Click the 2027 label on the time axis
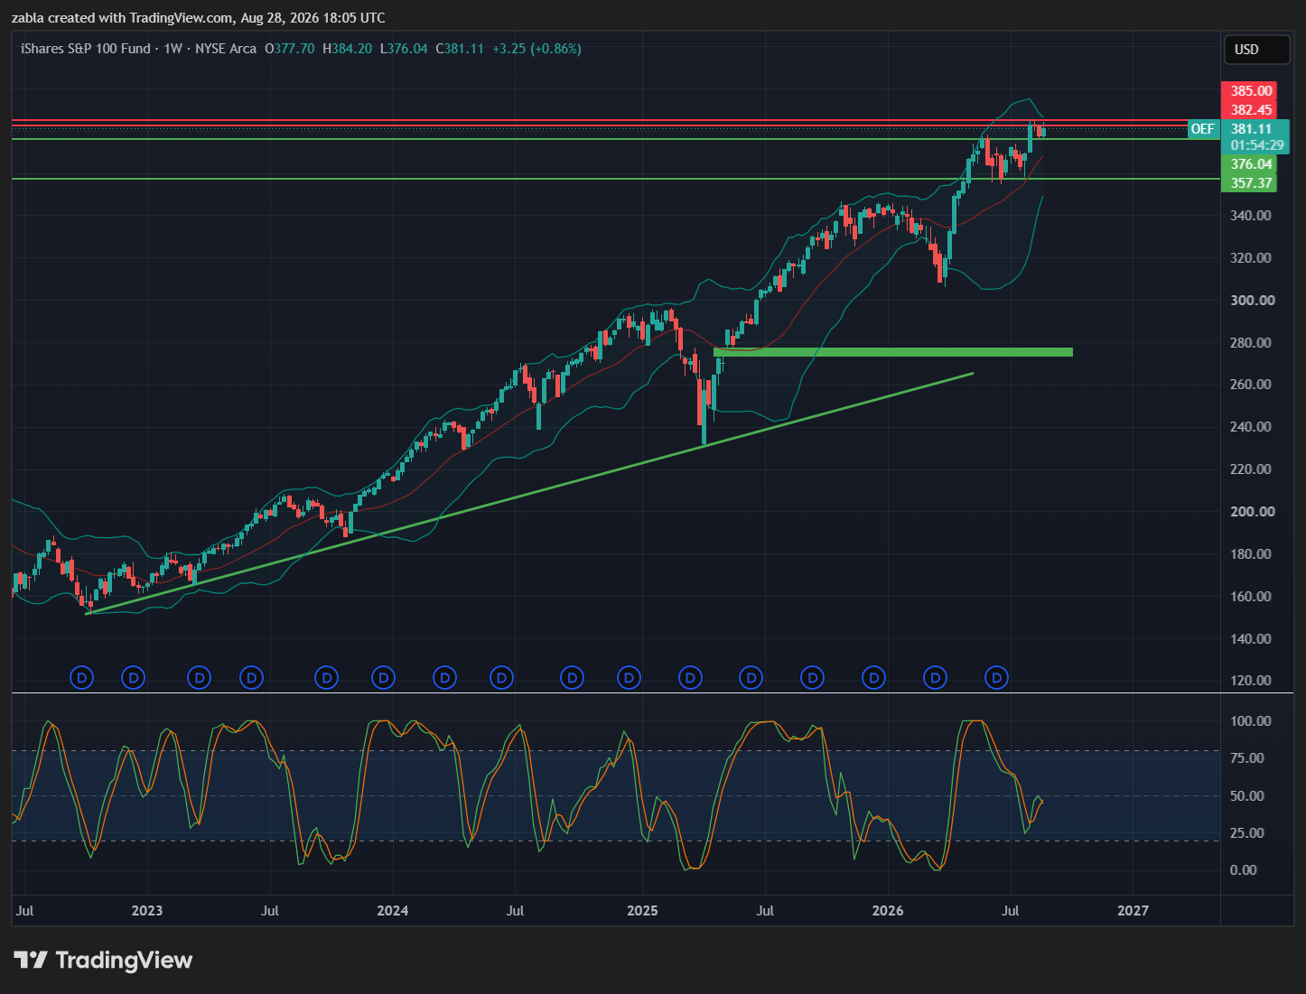Image resolution: width=1306 pixels, height=994 pixels. coord(1133,910)
